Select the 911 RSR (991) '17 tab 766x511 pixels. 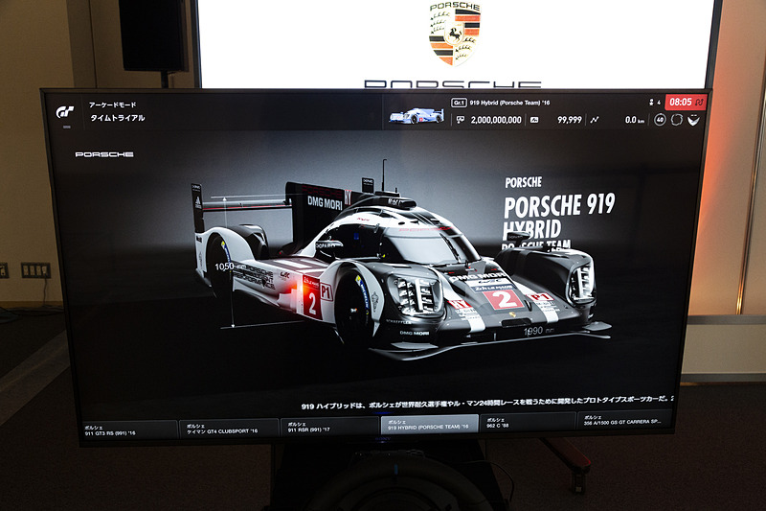pyautogui.click(x=328, y=427)
